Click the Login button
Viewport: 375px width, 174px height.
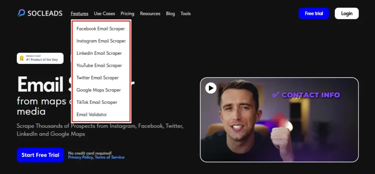(x=346, y=14)
